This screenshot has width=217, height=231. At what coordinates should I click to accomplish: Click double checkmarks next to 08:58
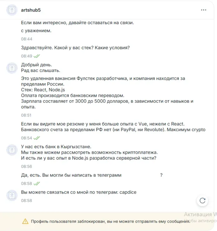(x=37, y=184)
